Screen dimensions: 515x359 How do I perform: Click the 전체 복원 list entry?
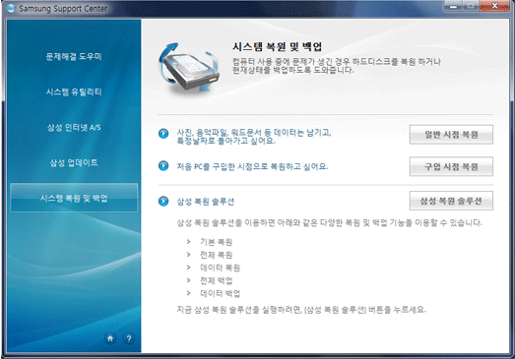tap(217, 255)
